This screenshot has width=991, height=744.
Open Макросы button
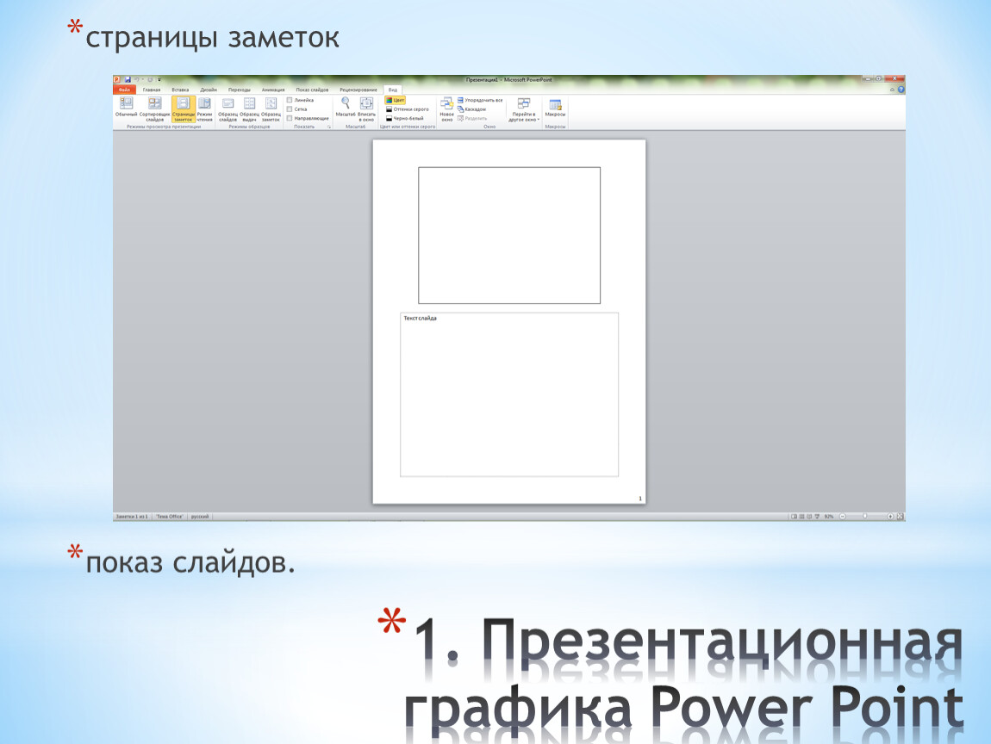pos(556,108)
